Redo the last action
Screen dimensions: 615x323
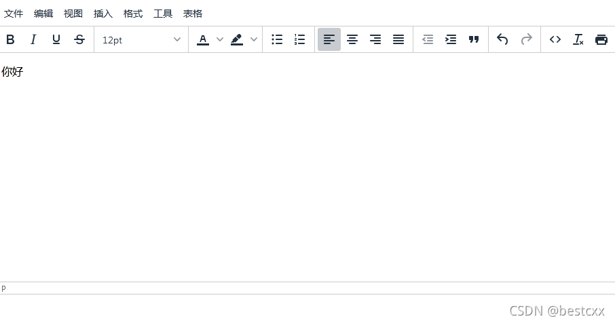coord(526,39)
